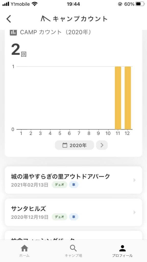The height and width of the screenshot is (262, 147).
Task: Tap the デュオ tag on サンタヒルズ
Action: click(x=59, y=217)
